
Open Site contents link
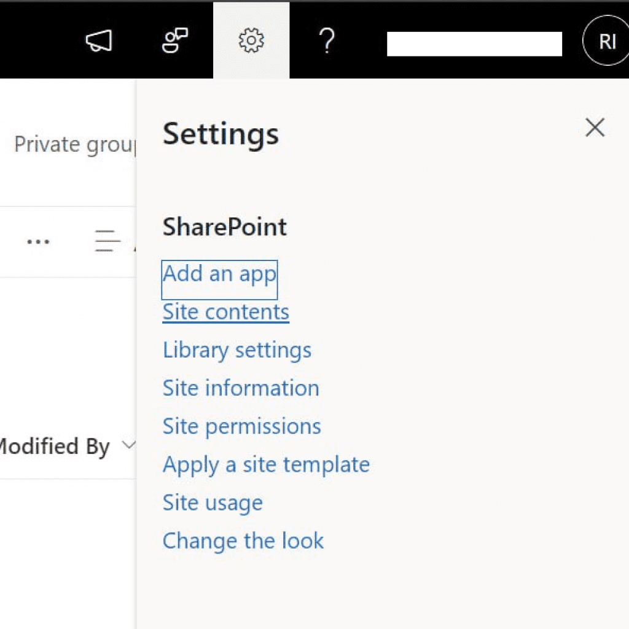point(225,312)
